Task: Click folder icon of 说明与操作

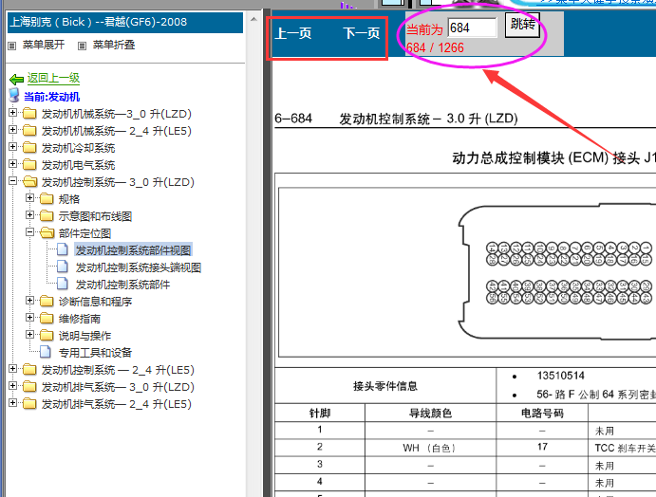Action: [x=47, y=336]
